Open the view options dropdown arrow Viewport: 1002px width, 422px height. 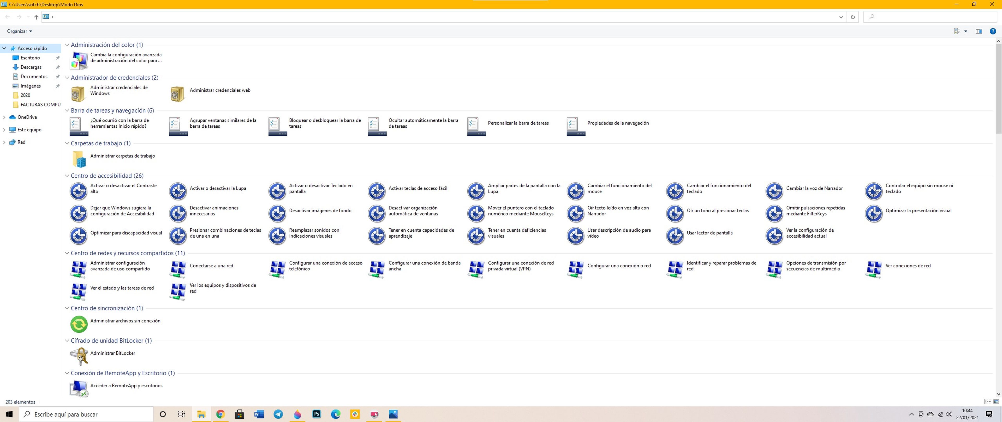966,31
